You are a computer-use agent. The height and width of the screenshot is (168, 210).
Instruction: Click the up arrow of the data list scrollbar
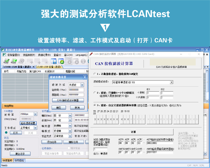(207, 70)
